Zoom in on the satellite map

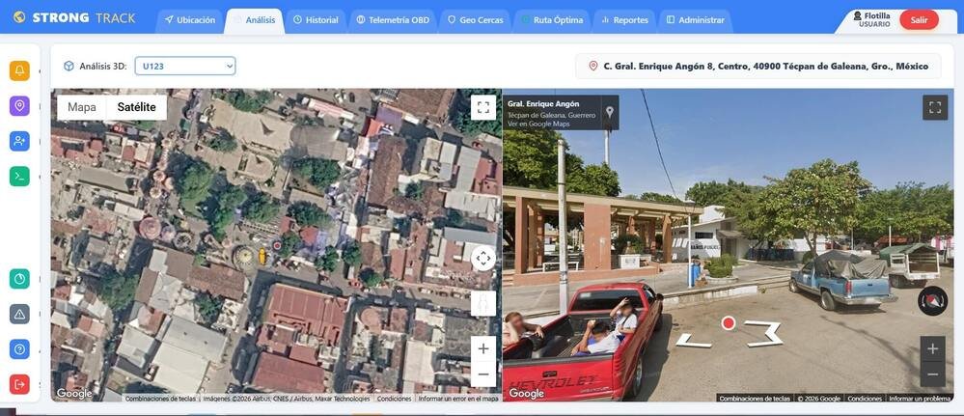tap(483, 349)
